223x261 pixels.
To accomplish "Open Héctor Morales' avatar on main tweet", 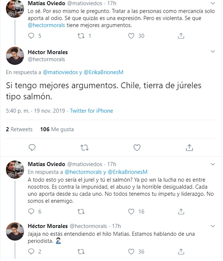I will coord(15,56).
